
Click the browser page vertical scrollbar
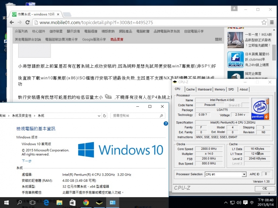point(274,52)
